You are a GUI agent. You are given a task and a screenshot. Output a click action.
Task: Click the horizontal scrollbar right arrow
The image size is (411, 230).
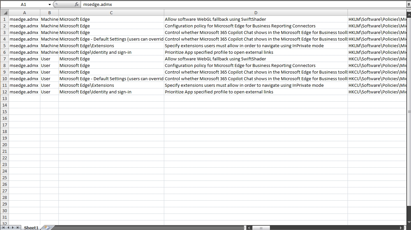point(401,228)
